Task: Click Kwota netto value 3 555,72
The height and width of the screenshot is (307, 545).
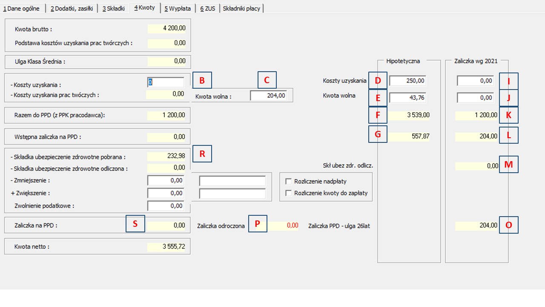Action: 167,246
